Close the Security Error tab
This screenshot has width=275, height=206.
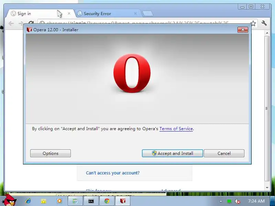point(135,13)
